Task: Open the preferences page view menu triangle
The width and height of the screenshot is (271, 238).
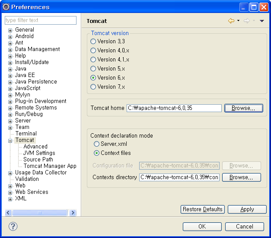Action: 261,21
